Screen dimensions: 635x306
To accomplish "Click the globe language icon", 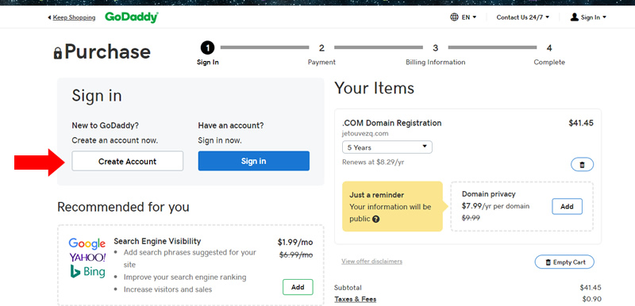I will tap(454, 17).
